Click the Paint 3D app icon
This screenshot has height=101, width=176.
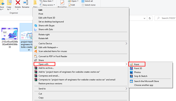pyautogui.click(x=131, y=68)
